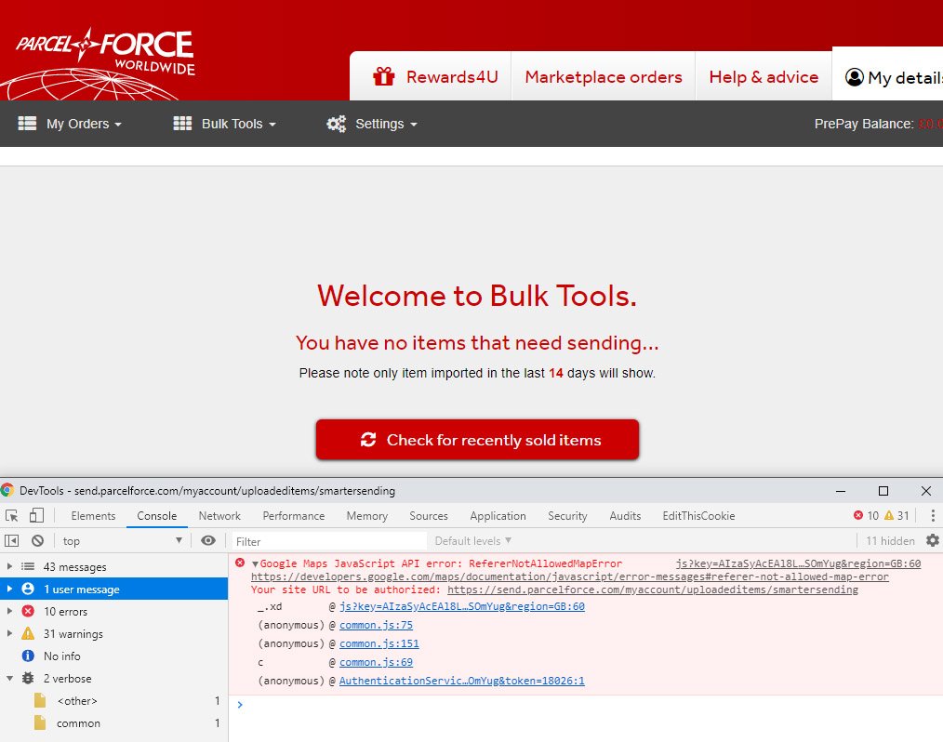Open the send.parcelforce.com smartersending URL link
Screen dimensions: 943x742
click(x=653, y=590)
